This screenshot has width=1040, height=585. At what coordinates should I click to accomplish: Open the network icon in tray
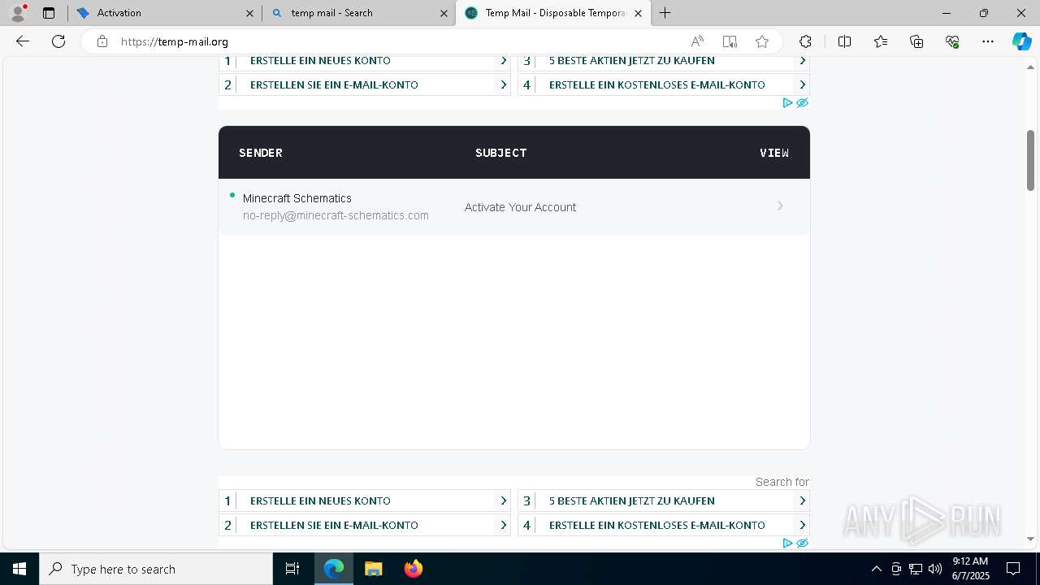(916, 569)
